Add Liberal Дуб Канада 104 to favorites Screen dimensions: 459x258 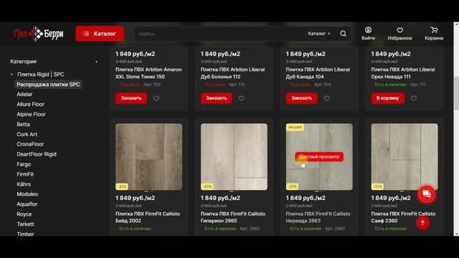(327, 98)
